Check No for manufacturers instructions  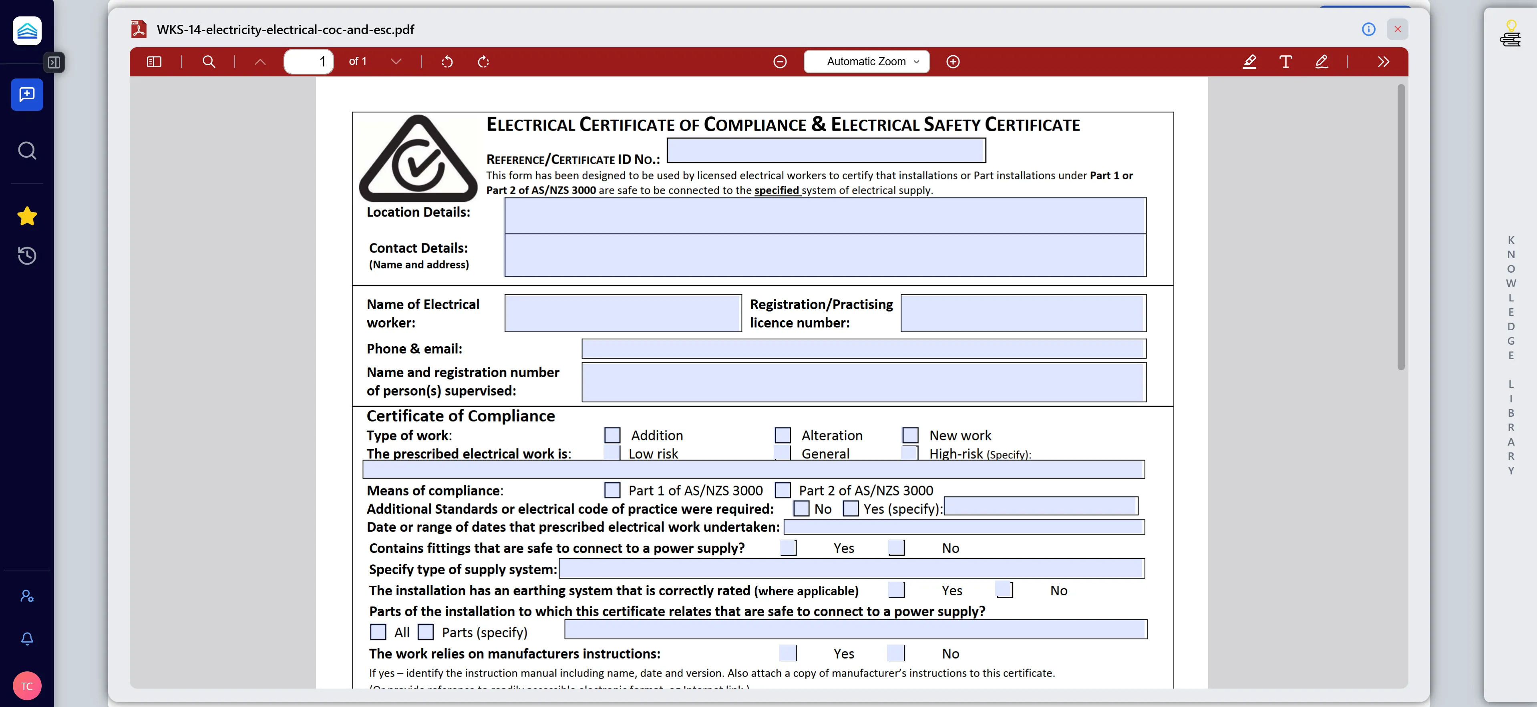click(x=896, y=653)
